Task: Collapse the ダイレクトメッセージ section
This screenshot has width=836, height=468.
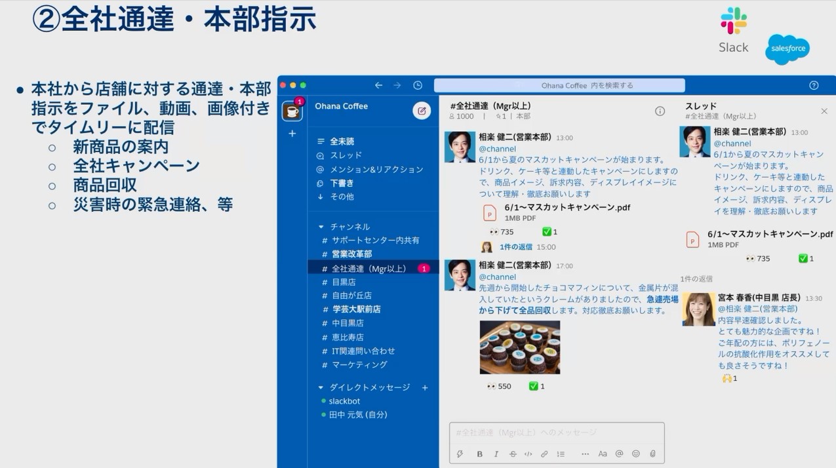Action: (321, 387)
